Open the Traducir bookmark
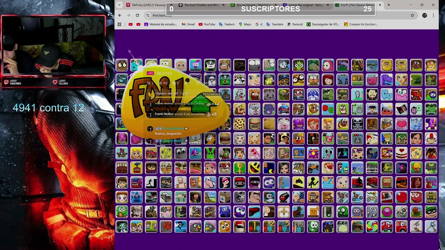 coord(227,24)
